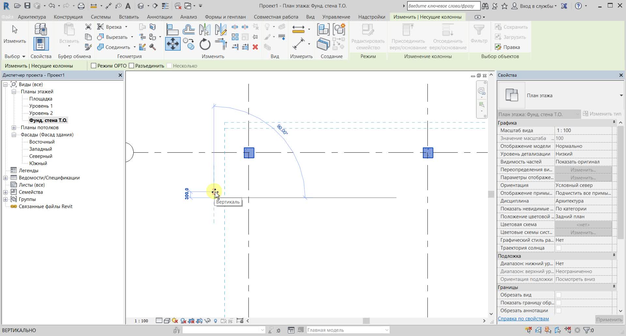Click the Help question mark icon
Screen dimensions: 626x336
pyautogui.click(x=578, y=6)
